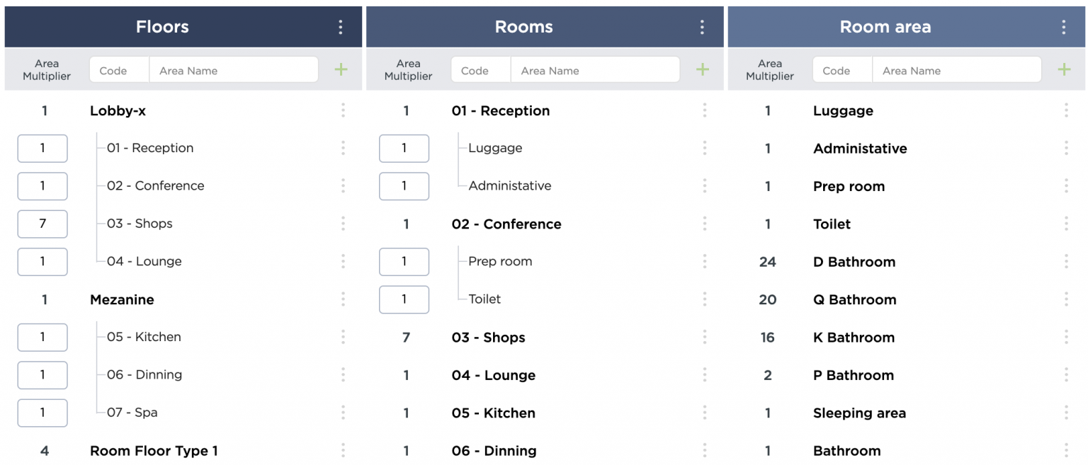Open options for Sleeping area row
Image resolution: width=1088 pixels, height=465 pixels.
pyautogui.click(x=1066, y=413)
